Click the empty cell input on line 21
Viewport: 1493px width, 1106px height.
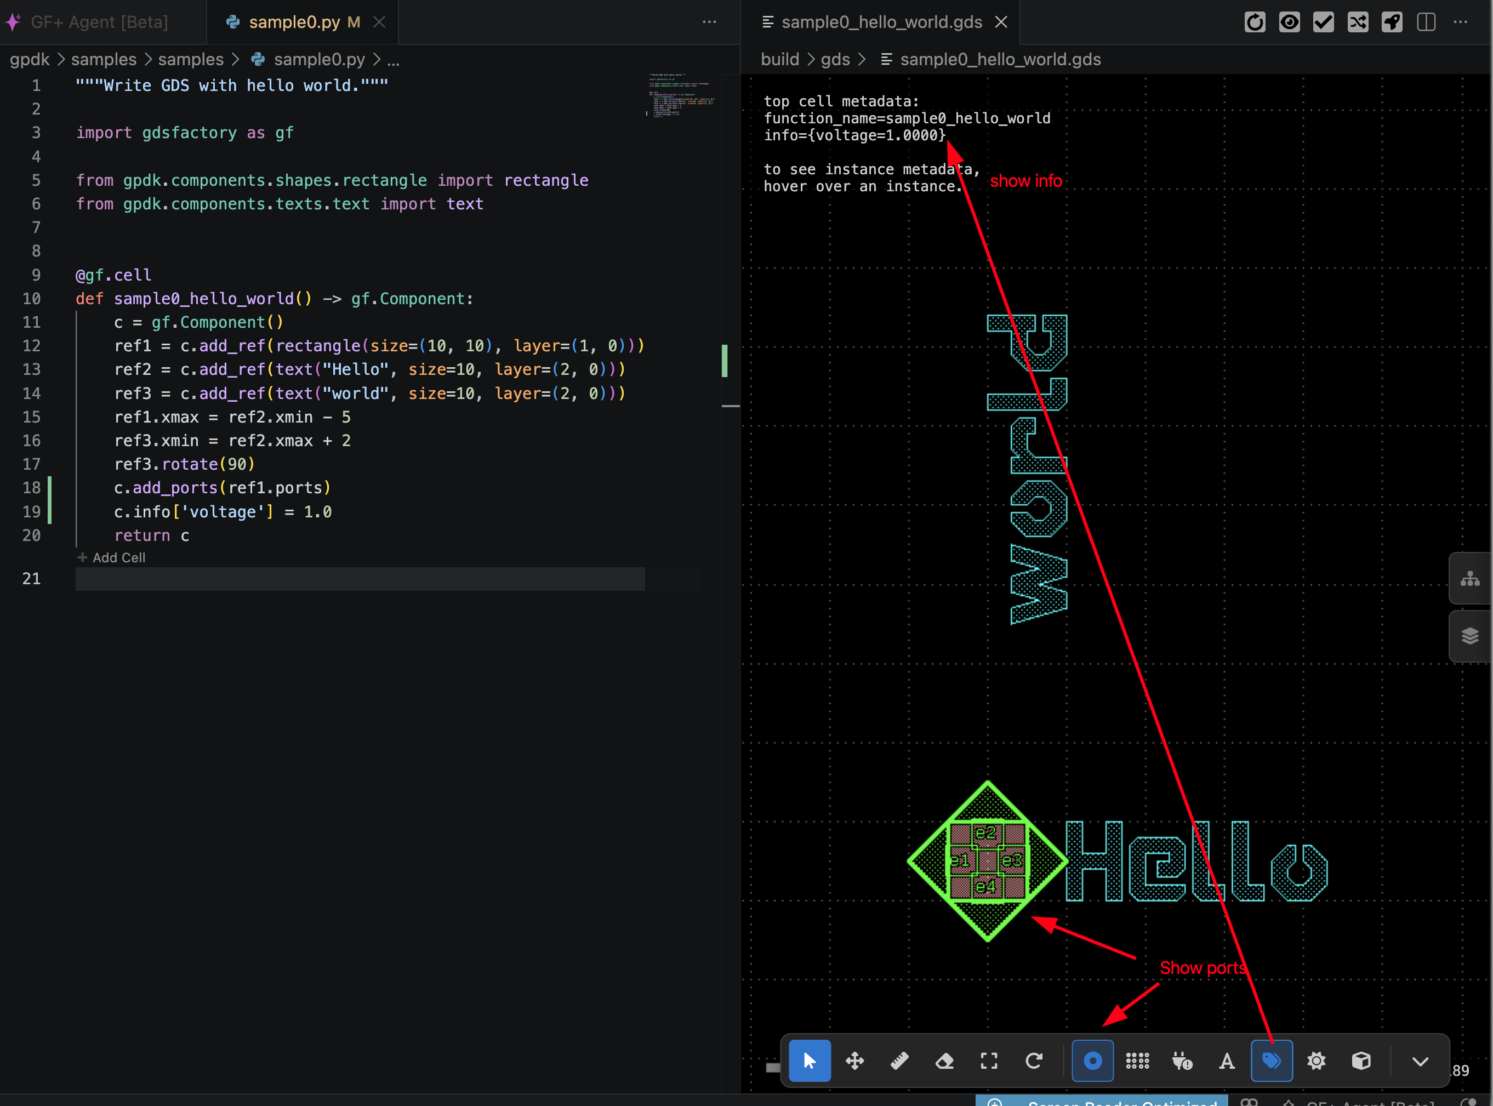coord(360,579)
